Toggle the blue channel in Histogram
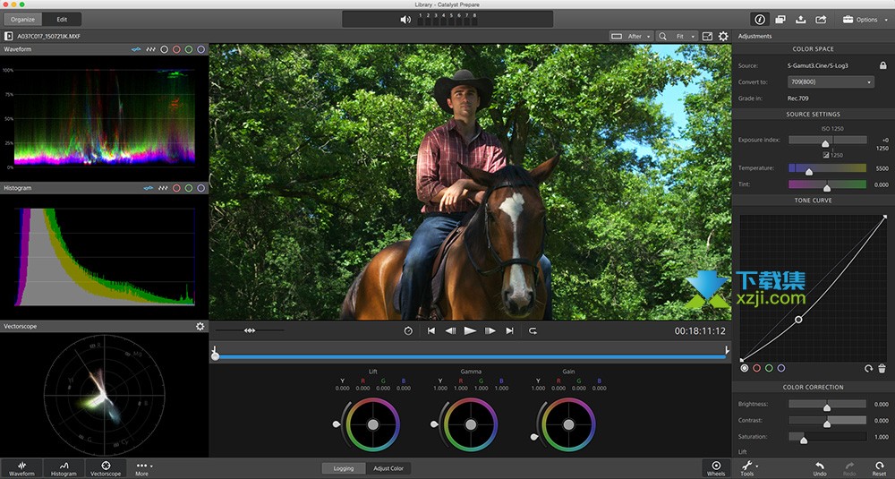This screenshot has height=479, width=895. click(x=200, y=188)
